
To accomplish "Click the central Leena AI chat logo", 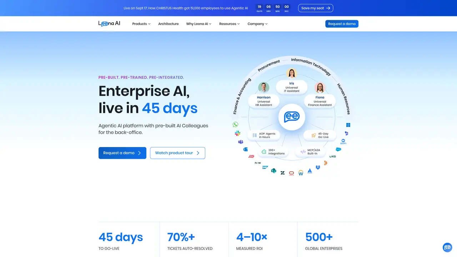I will pyautogui.click(x=292, y=117).
